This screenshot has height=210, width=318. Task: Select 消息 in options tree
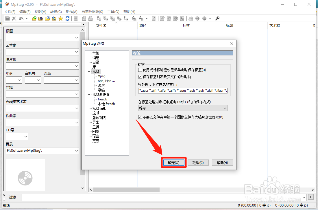pos(96,58)
